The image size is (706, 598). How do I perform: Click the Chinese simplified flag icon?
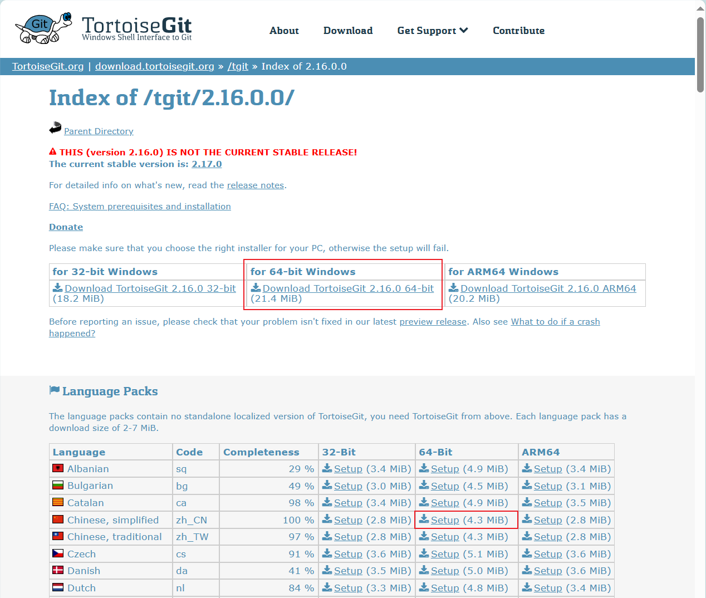pyautogui.click(x=58, y=519)
